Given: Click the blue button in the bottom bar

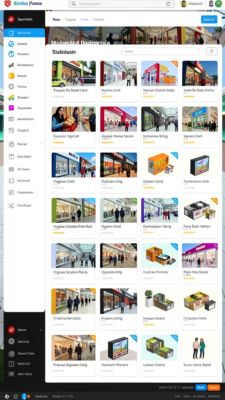Looking at the screenshot, I should (201, 387).
